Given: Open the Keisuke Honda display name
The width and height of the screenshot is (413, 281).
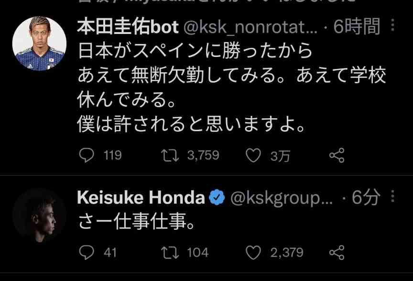Looking at the screenshot, I should pyautogui.click(x=141, y=198).
